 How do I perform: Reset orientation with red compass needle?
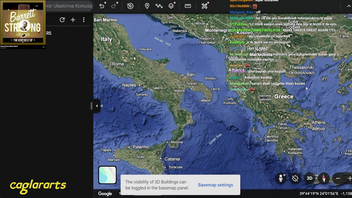click(324, 178)
